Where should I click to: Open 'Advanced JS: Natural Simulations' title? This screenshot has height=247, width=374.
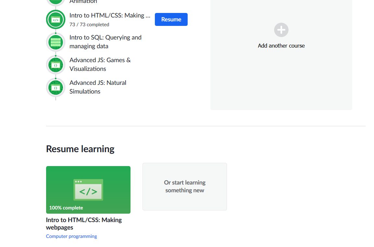pos(98,87)
